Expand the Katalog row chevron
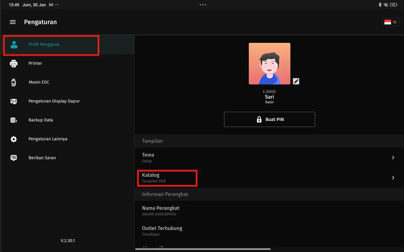This screenshot has width=404, height=252. [x=393, y=178]
